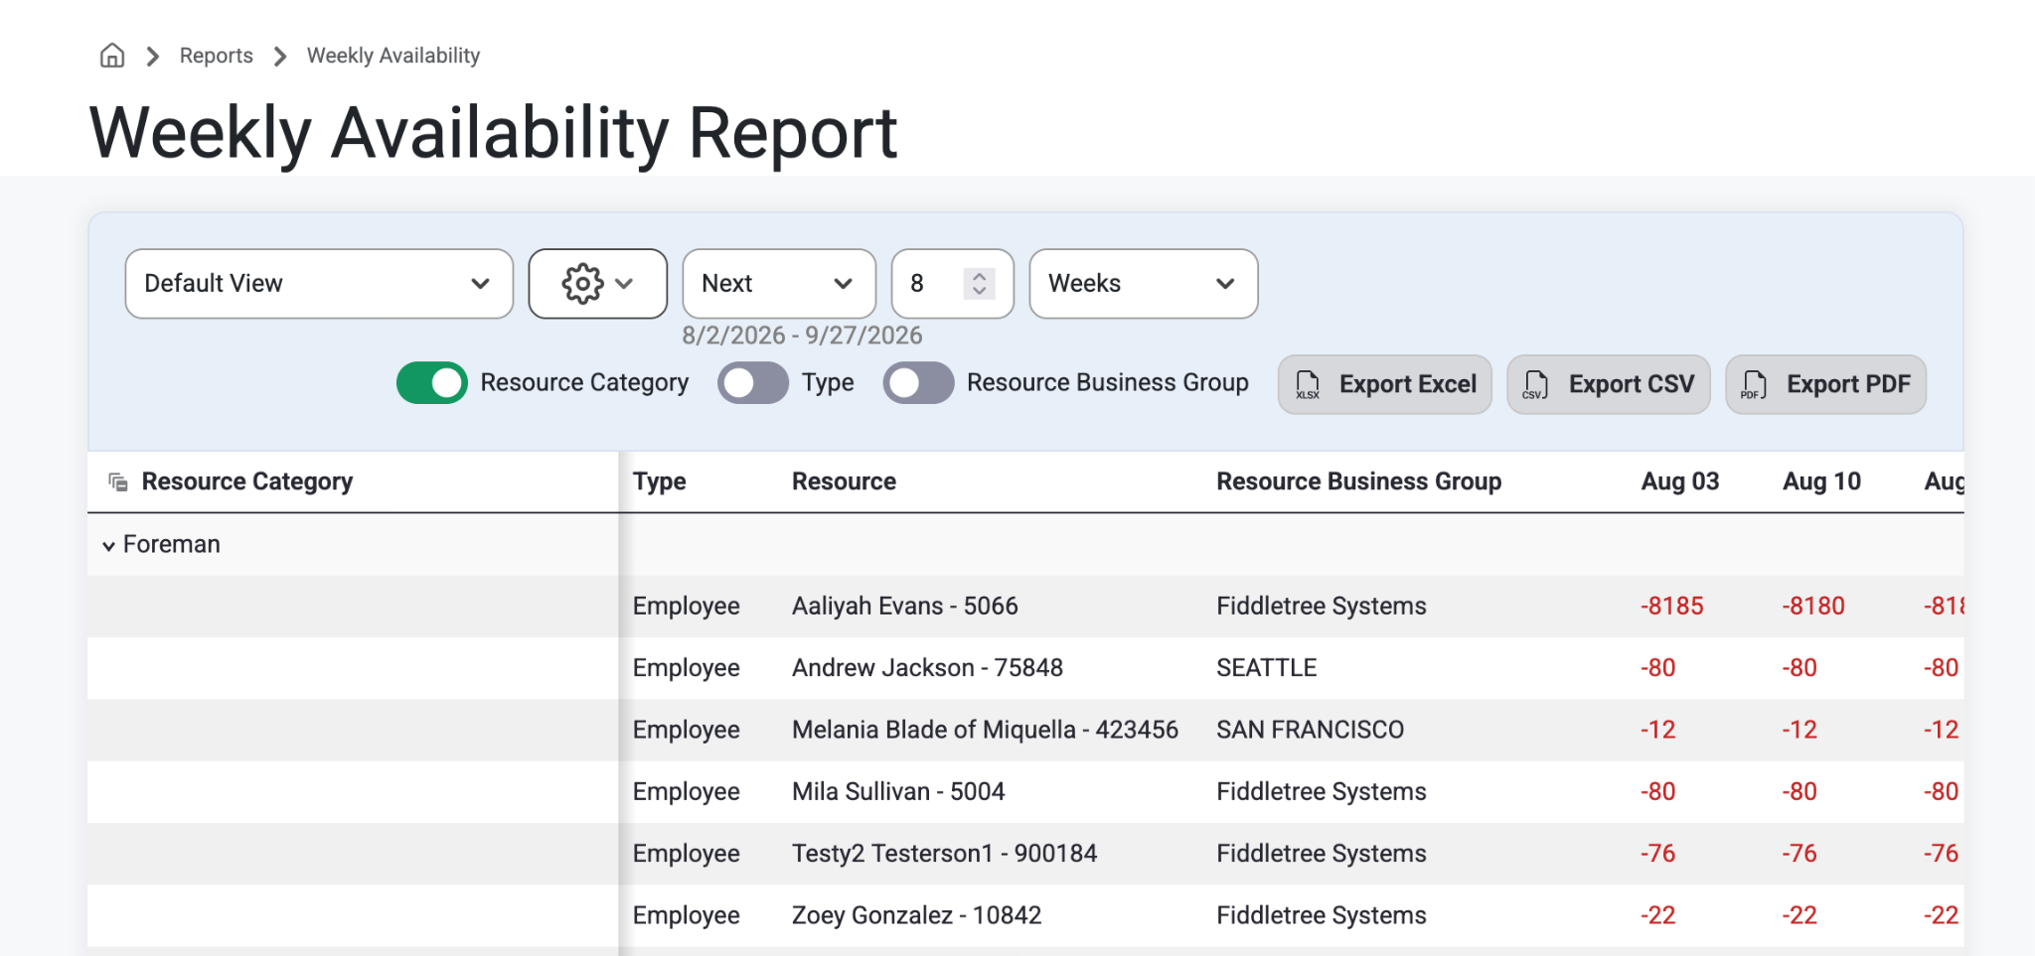Open the Weeks unit dropdown
The height and width of the screenshot is (956, 2035).
pyautogui.click(x=1144, y=284)
